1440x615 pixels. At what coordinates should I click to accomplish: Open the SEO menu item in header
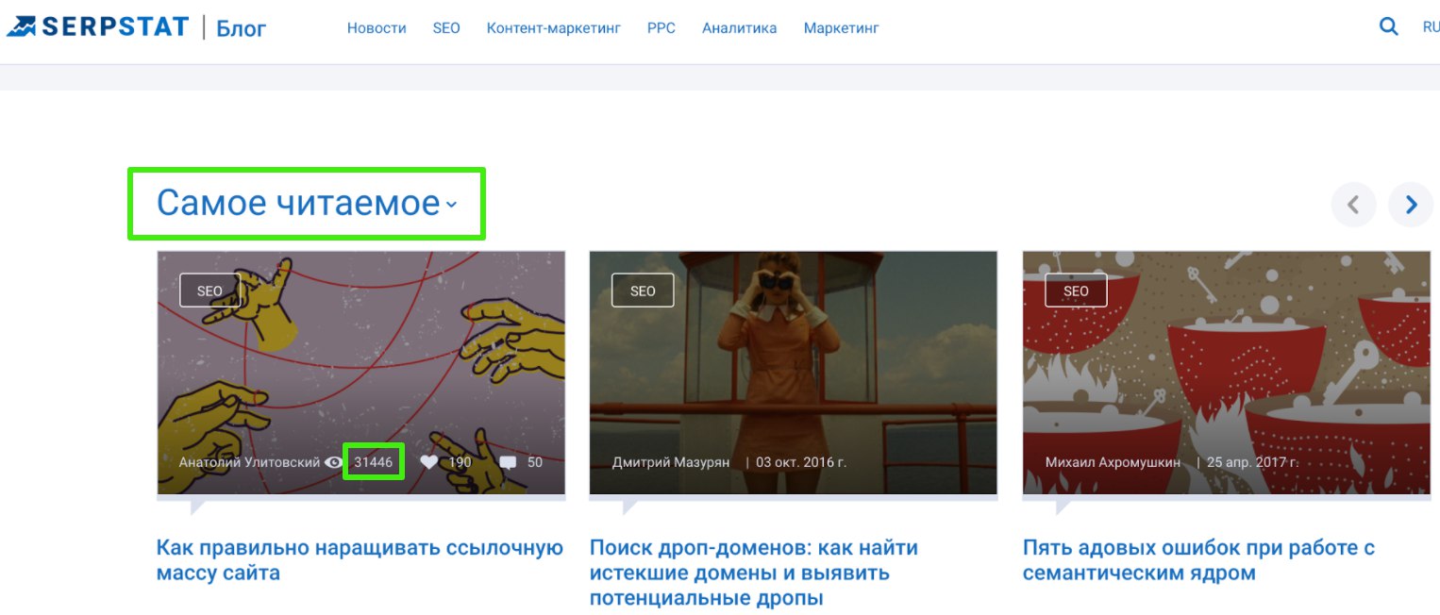(x=446, y=28)
